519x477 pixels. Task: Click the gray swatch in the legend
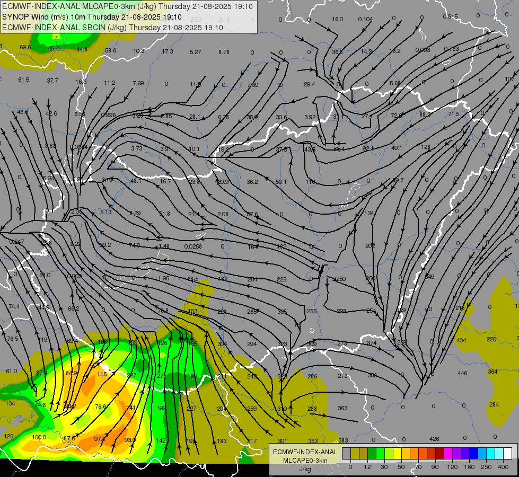point(347,453)
